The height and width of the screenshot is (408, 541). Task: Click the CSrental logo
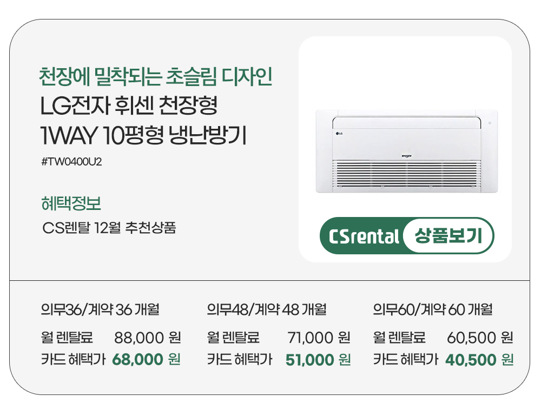[364, 237]
